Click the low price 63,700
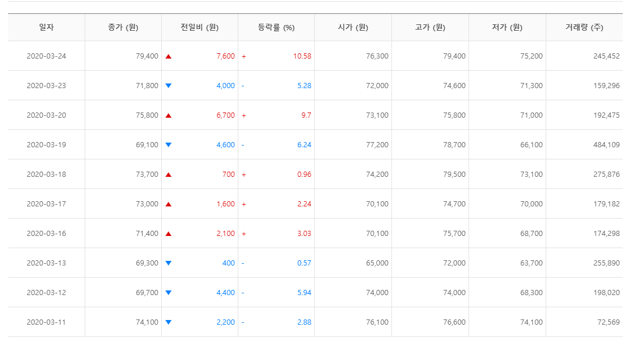Viewport: 628px width, 338px height. [x=532, y=263]
